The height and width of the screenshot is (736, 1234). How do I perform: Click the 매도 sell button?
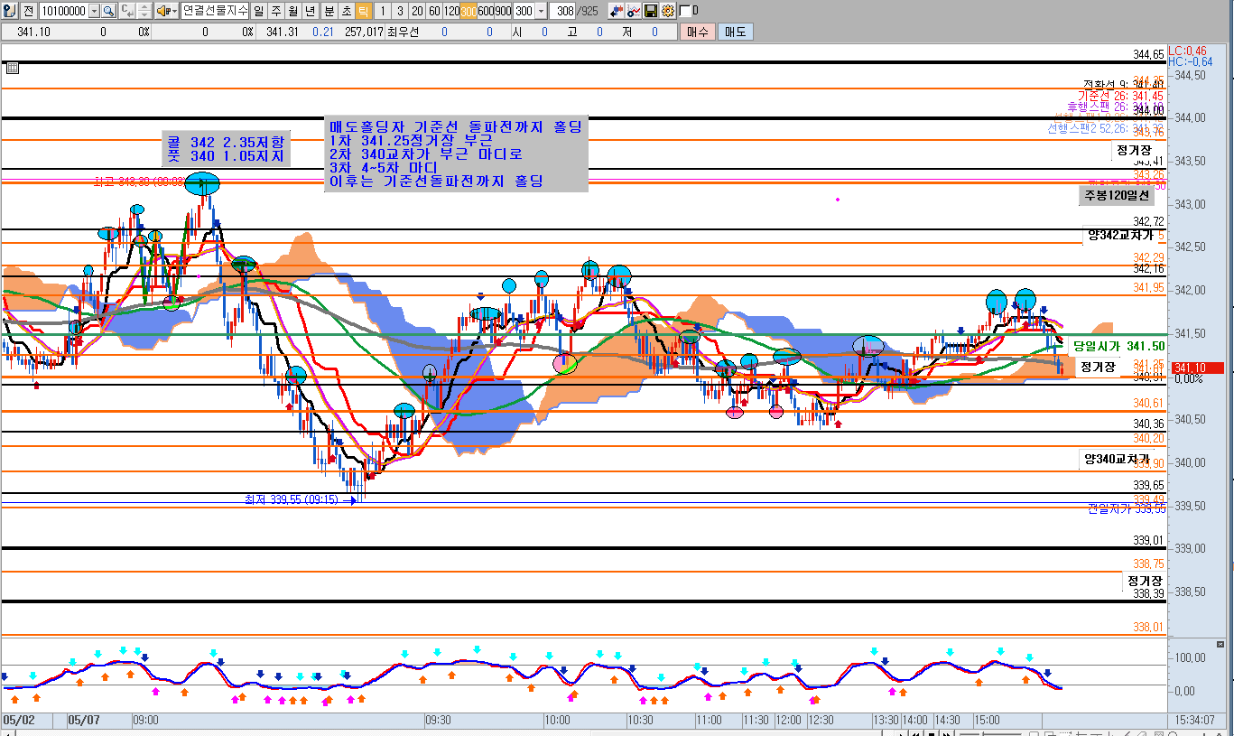coord(736,32)
